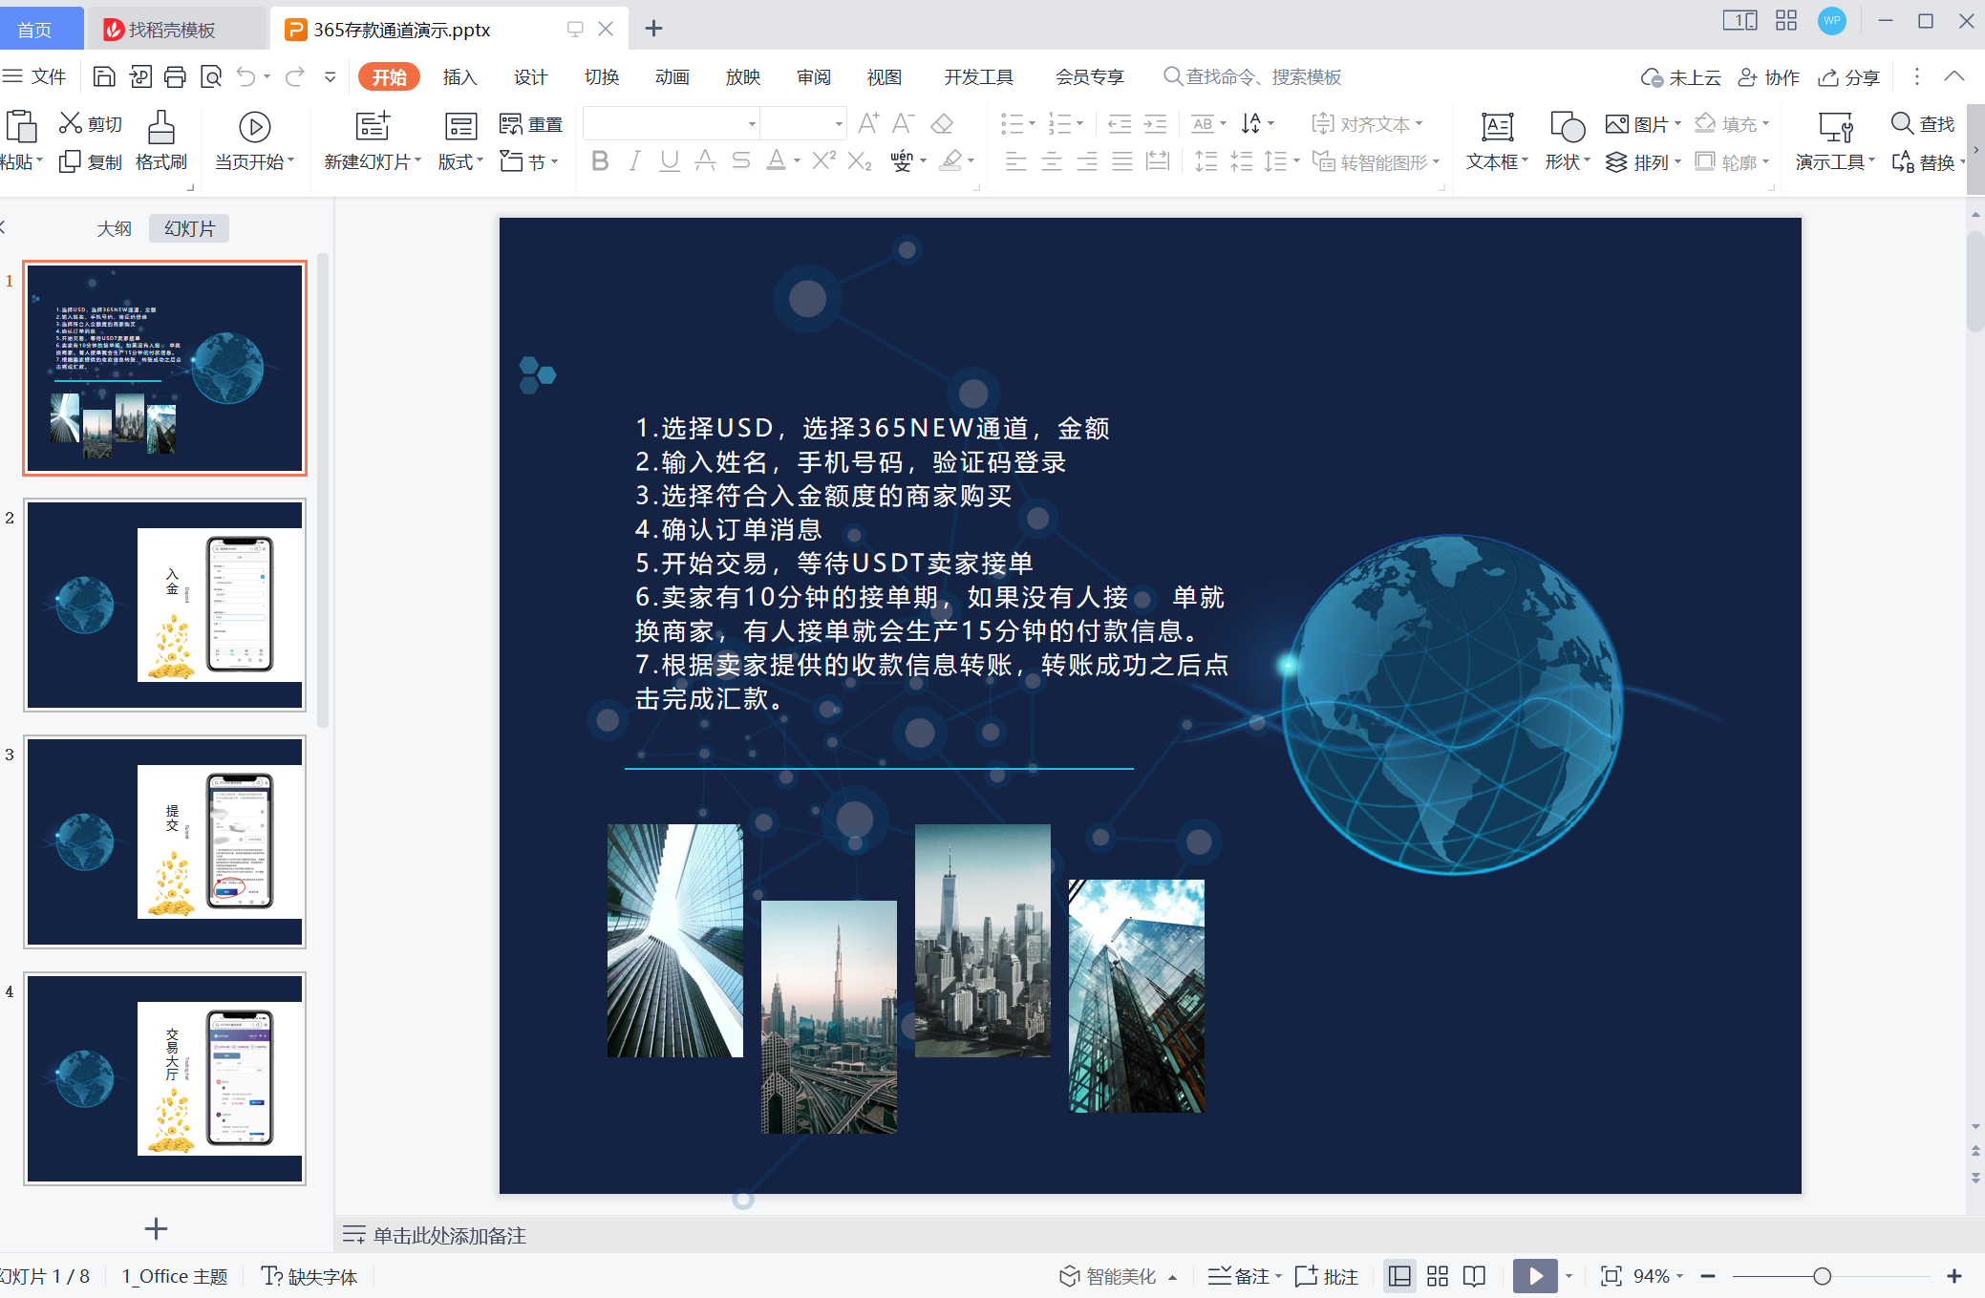Viewport: 1985px width, 1298px height.
Task: Decrease indent icon
Action: (1120, 123)
